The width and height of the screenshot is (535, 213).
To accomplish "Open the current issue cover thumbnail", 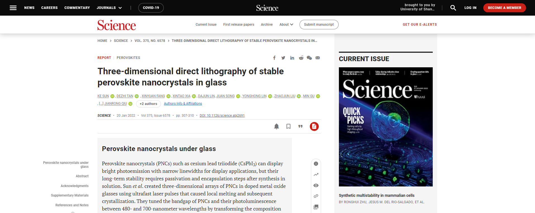I will point(386,127).
